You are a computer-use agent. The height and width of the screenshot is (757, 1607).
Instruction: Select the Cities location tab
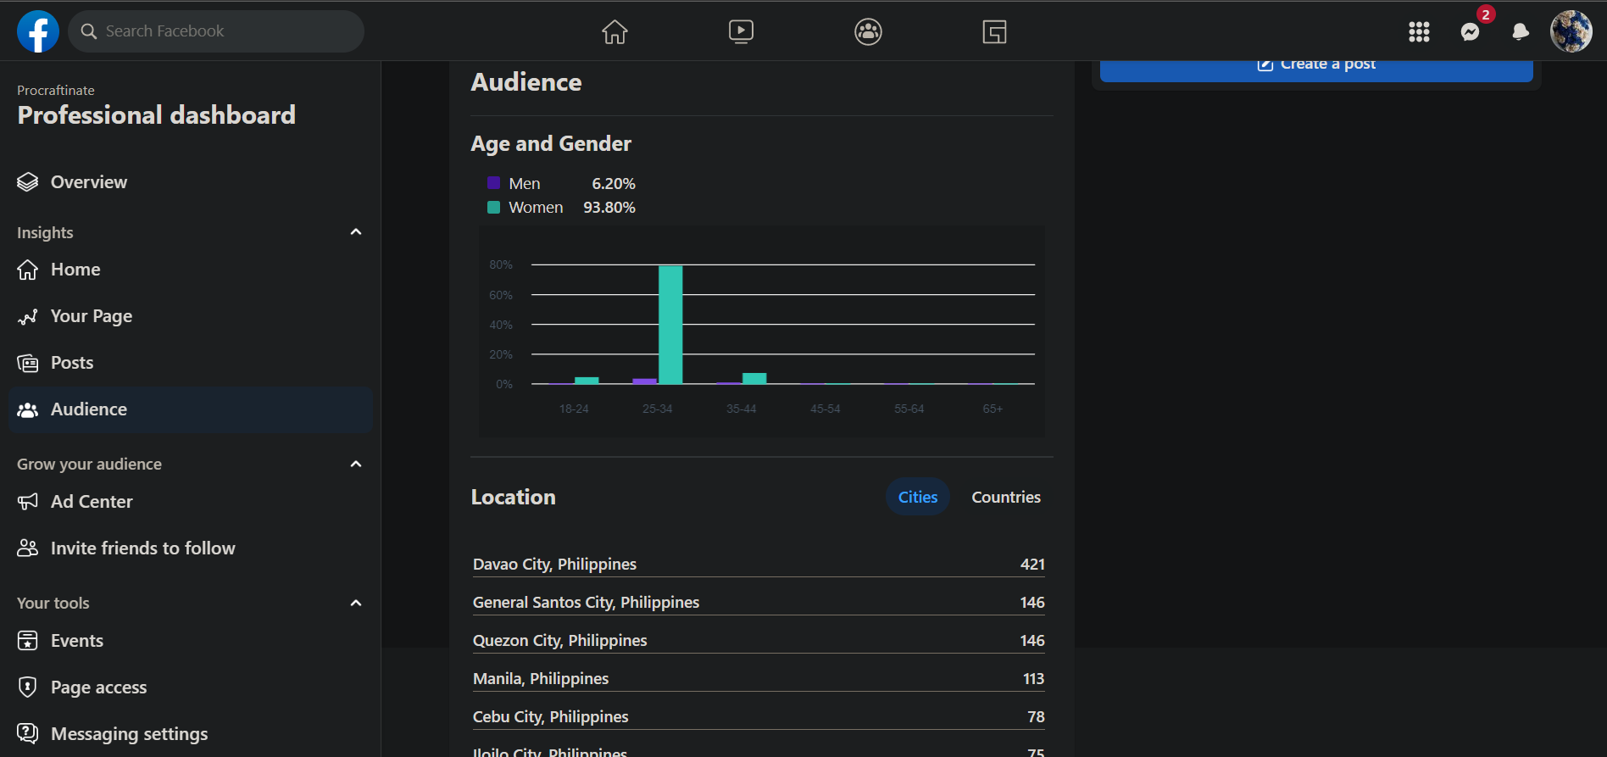point(917,498)
